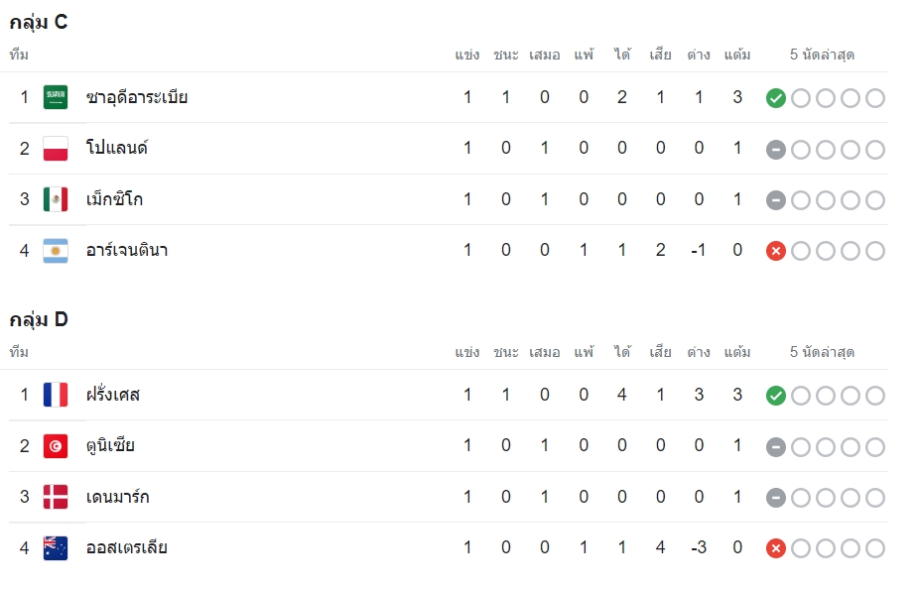
Task: Click Australia's red loss indicator
Action: point(776,548)
